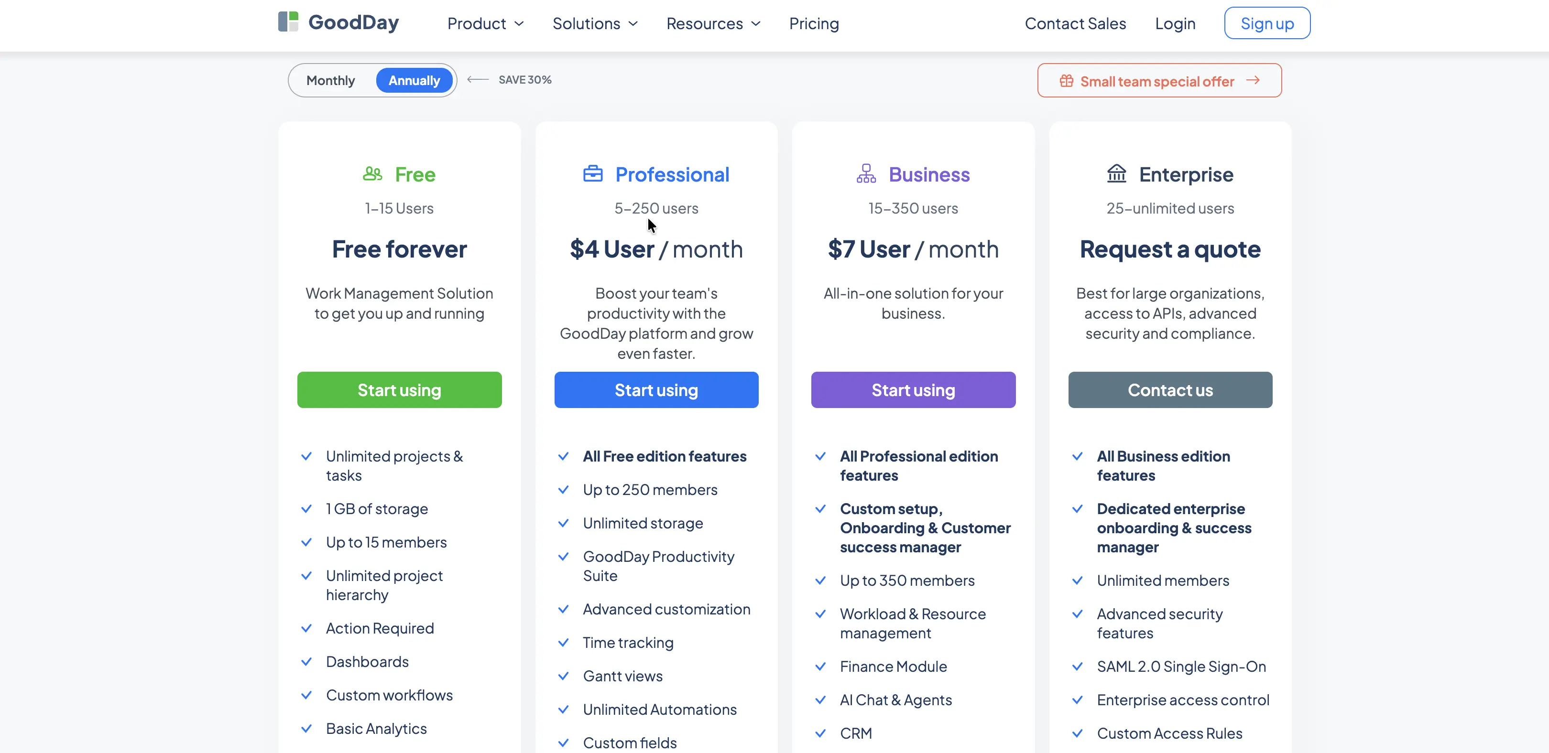1549x753 pixels.
Task: Click checkmark beside CRM
Action: tap(820, 733)
